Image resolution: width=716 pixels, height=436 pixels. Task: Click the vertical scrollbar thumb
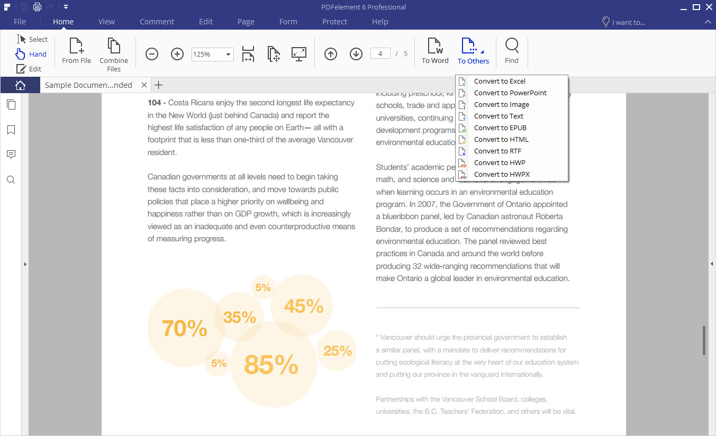coord(704,340)
